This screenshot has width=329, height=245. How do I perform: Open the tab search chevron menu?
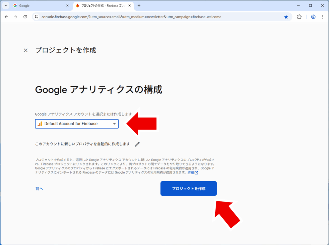6,6
